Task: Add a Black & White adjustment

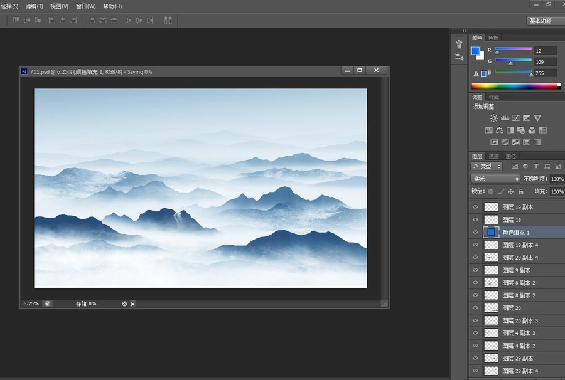Action: click(510, 130)
